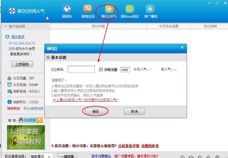Click the app logo beside 刷QQ空间人气
This screenshot has height=158, width=228.
click(x=12, y=11)
